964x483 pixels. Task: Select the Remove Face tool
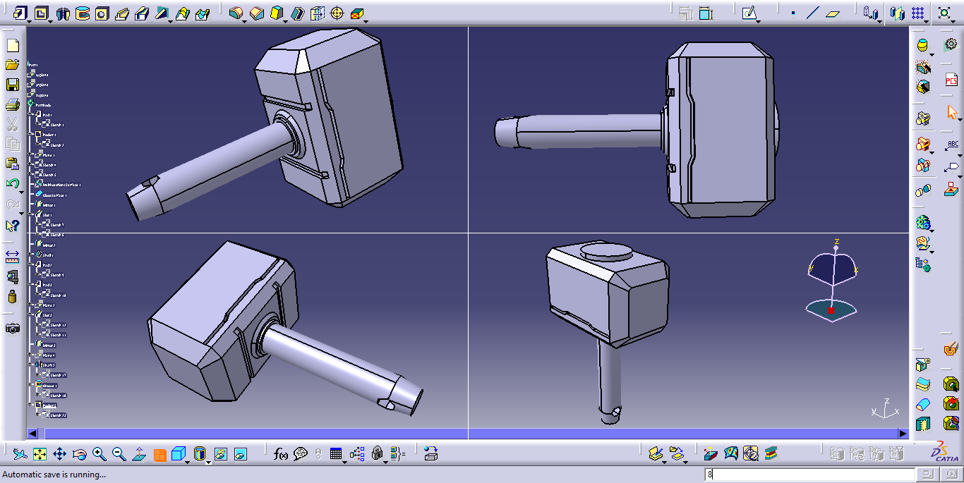[x=357, y=13]
